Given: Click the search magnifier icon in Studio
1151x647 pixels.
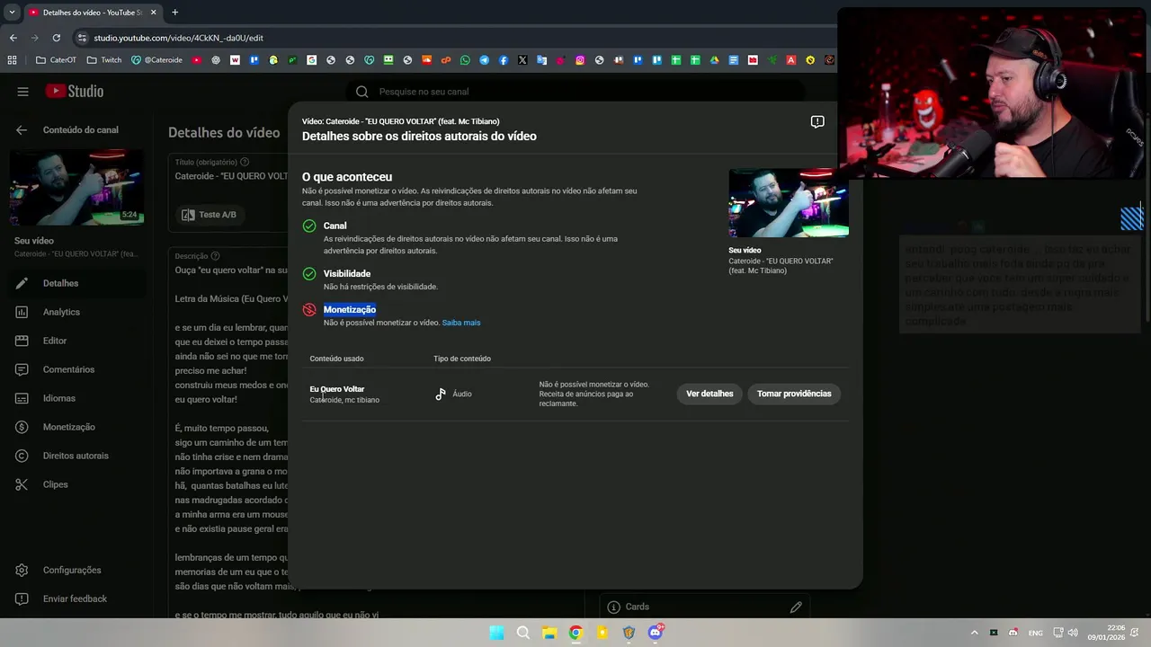Looking at the screenshot, I should [362, 92].
